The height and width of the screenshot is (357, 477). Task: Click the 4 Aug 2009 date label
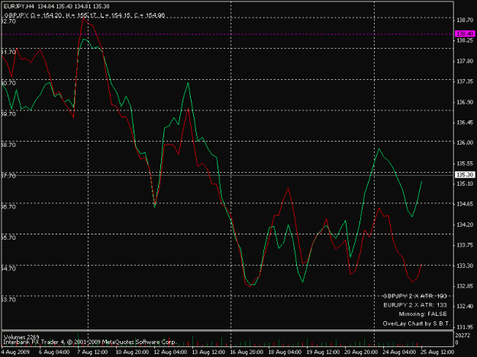pyautogui.click(x=15, y=352)
